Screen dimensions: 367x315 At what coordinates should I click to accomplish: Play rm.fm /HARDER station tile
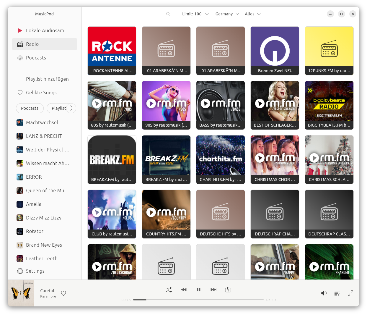[329, 262]
